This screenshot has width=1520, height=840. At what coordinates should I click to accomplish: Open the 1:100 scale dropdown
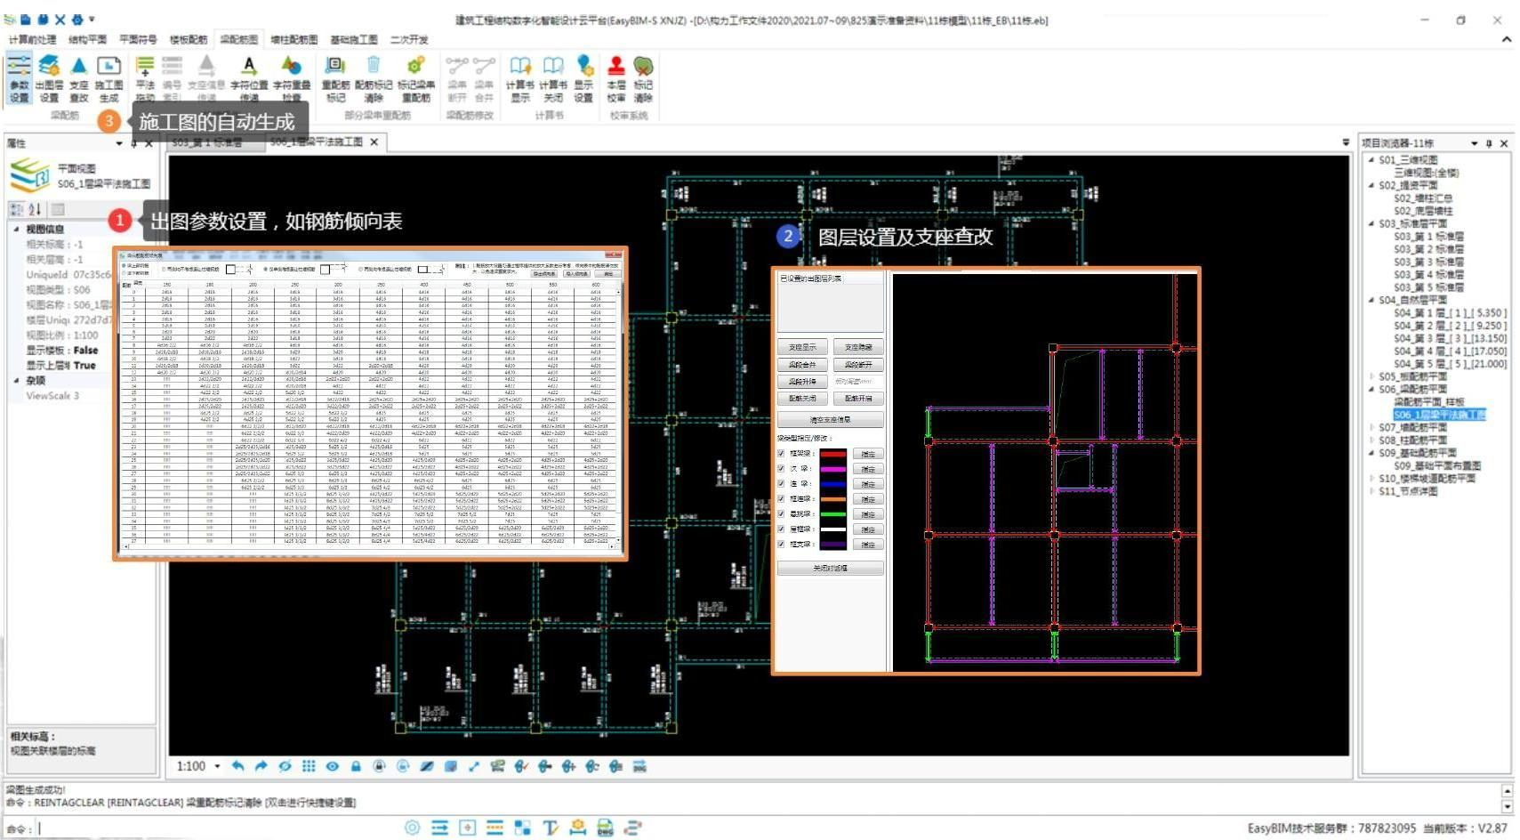point(217,766)
